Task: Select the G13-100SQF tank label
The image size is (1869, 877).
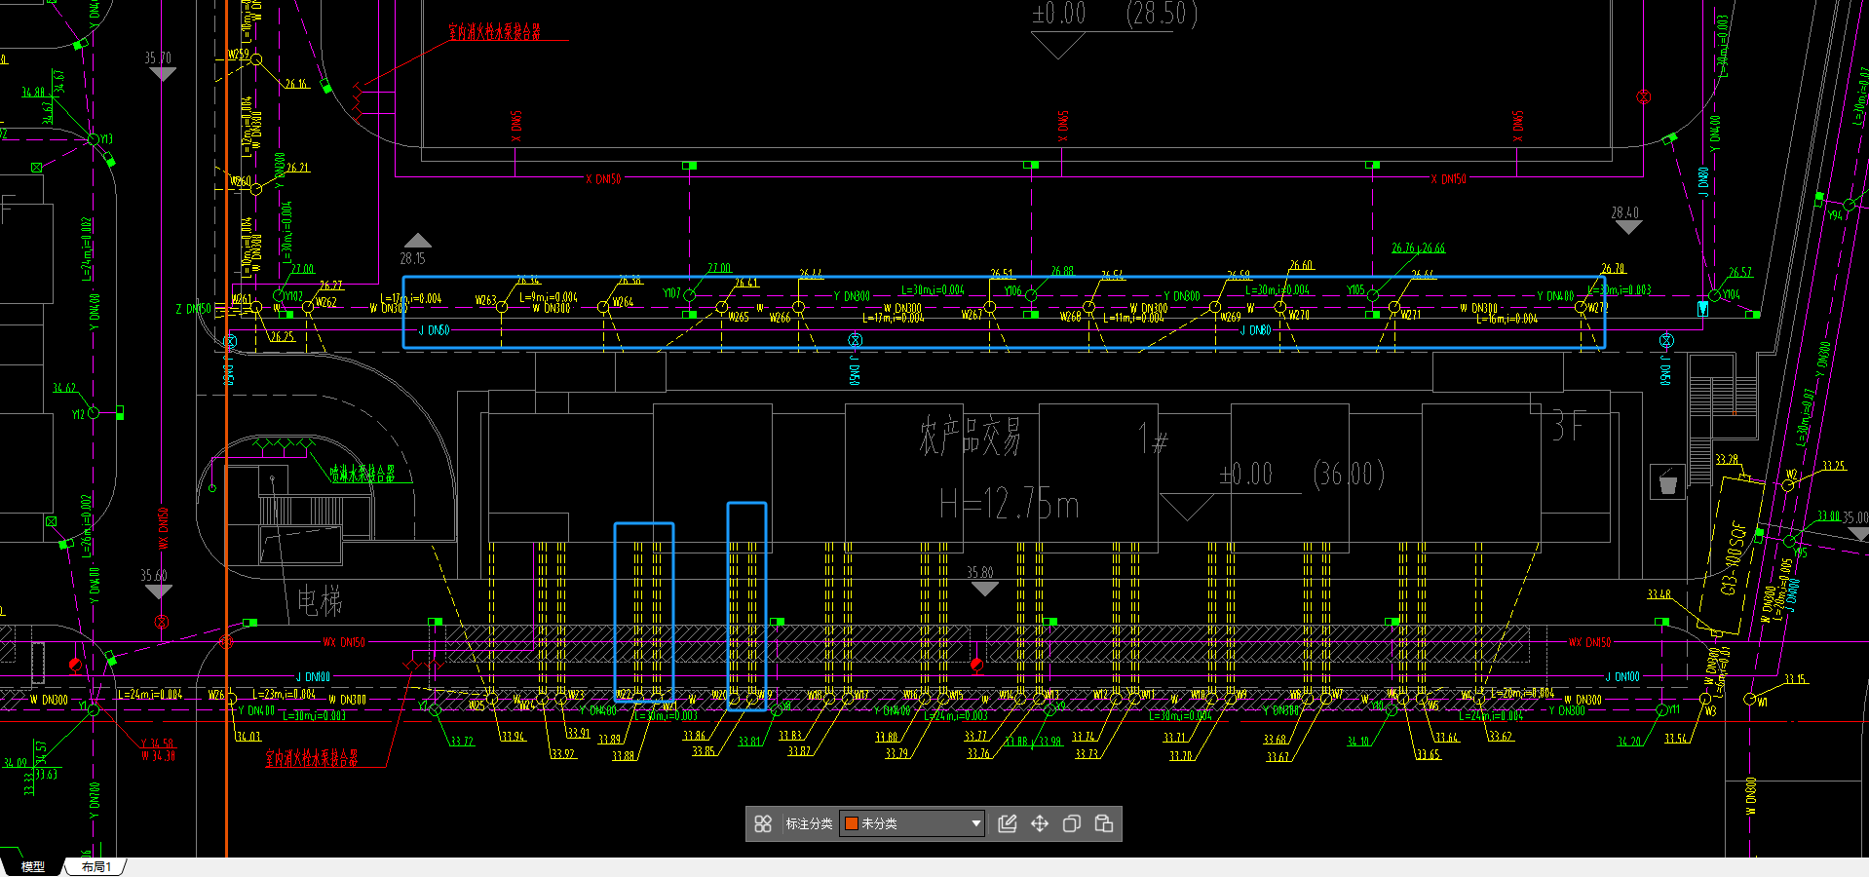Action: point(1734,558)
